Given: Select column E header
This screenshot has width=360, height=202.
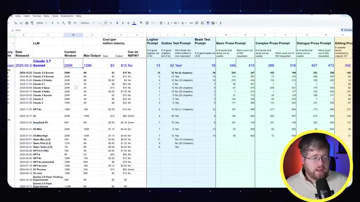Looking at the screenshot, I should [92, 35].
